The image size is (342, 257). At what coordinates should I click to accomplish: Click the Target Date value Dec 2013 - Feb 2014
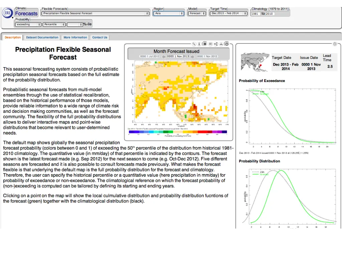pyautogui.click(x=286, y=67)
